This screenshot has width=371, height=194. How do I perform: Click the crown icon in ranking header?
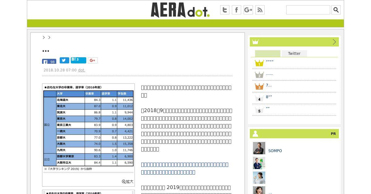point(255,42)
